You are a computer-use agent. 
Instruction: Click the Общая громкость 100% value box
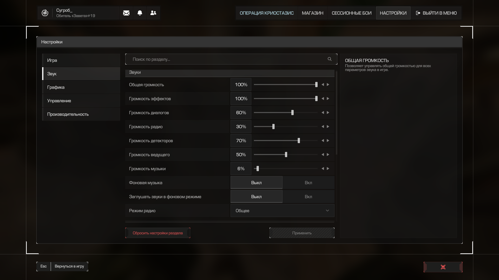pyautogui.click(x=241, y=85)
